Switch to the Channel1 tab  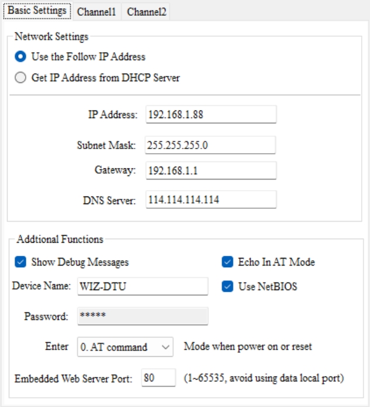point(97,12)
